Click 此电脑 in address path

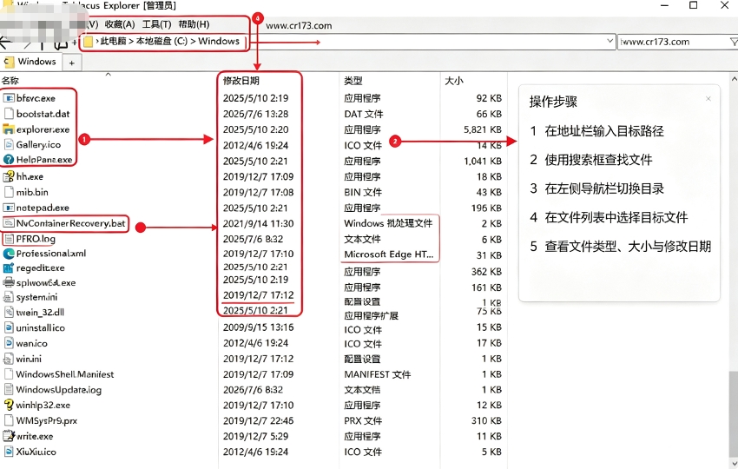click(114, 41)
